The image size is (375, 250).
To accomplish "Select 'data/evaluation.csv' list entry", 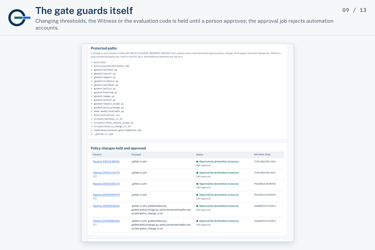I will coord(107,115).
